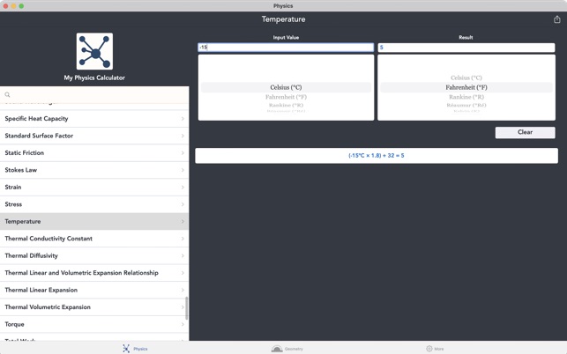Click the search magnifier icon

pyautogui.click(x=7, y=94)
